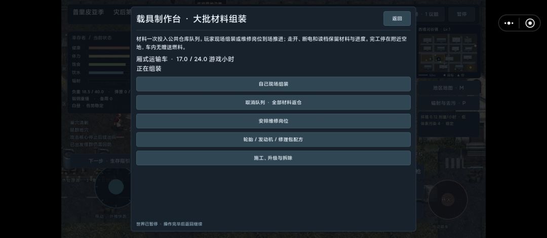547x238 pixels.
Task: Close the mini-program via the circle icon
Action: point(530,23)
